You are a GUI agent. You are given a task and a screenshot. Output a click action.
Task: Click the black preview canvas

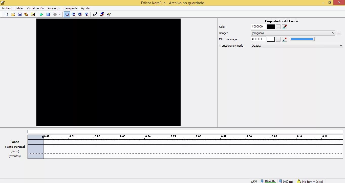pyautogui.click(x=109, y=72)
